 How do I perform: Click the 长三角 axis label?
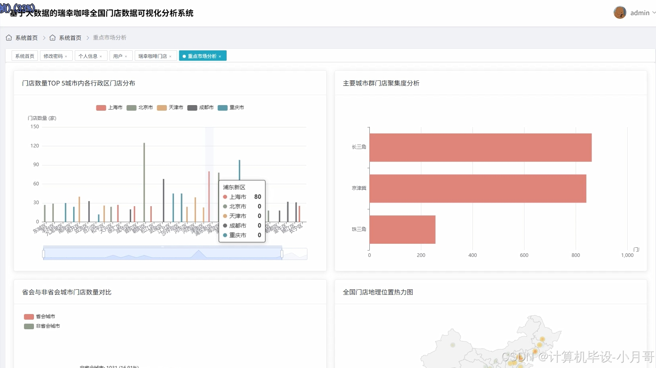point(359,147)
